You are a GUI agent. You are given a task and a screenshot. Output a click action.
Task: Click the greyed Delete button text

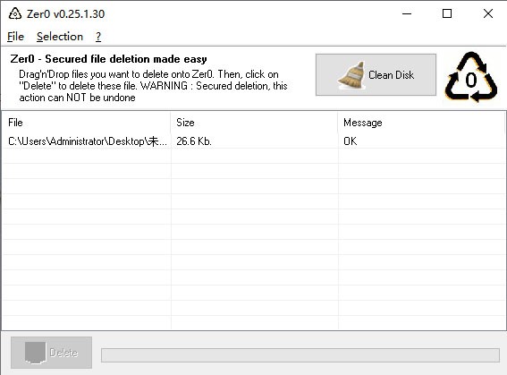[63, 353]
